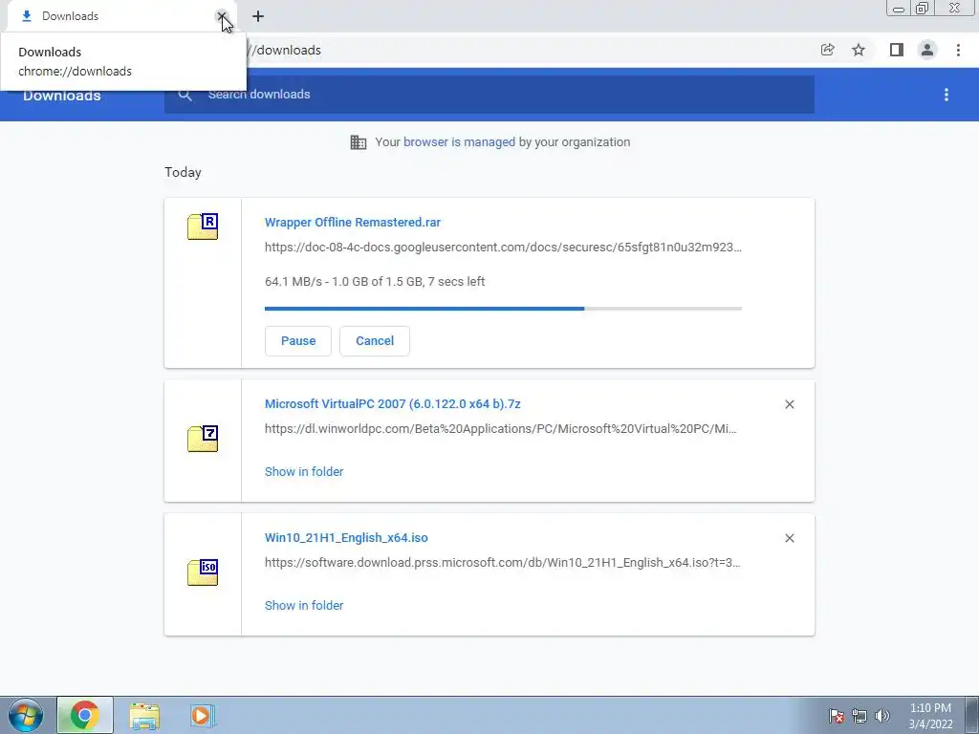The height and width of the screenshot is (734, 979).
Task: Click the Today date heading
Action: [x=183, y=172]
